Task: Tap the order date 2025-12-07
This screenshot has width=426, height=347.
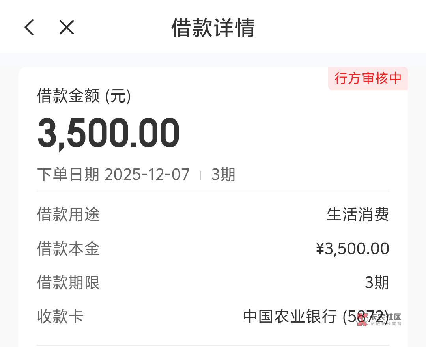Action: coord(147,175)
